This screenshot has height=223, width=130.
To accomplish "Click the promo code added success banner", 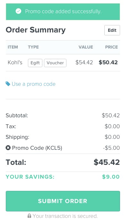I will click(63, 12).
